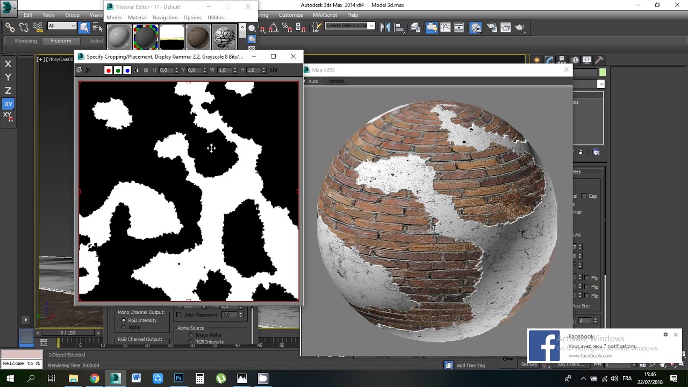This screenshot has height=387, width=688.
Task: Activate the Select Object tool
Action: [x=84, y=27]
